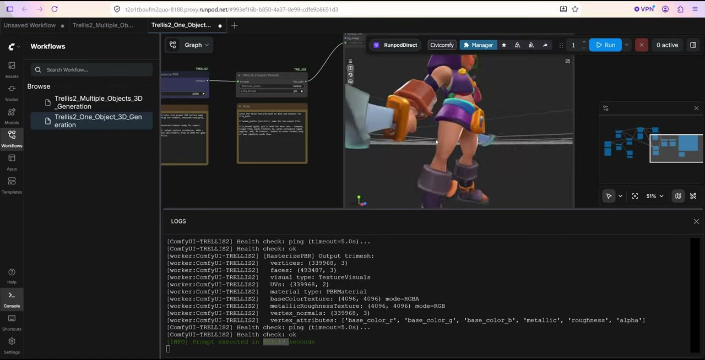Screen dimensions: 705x360
Task: Click the share arrow icon in toolbar
Action: 545,45
